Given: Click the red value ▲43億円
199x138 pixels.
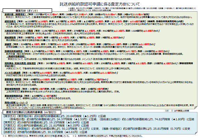Looking at the screenshot, I should [45, 80].
